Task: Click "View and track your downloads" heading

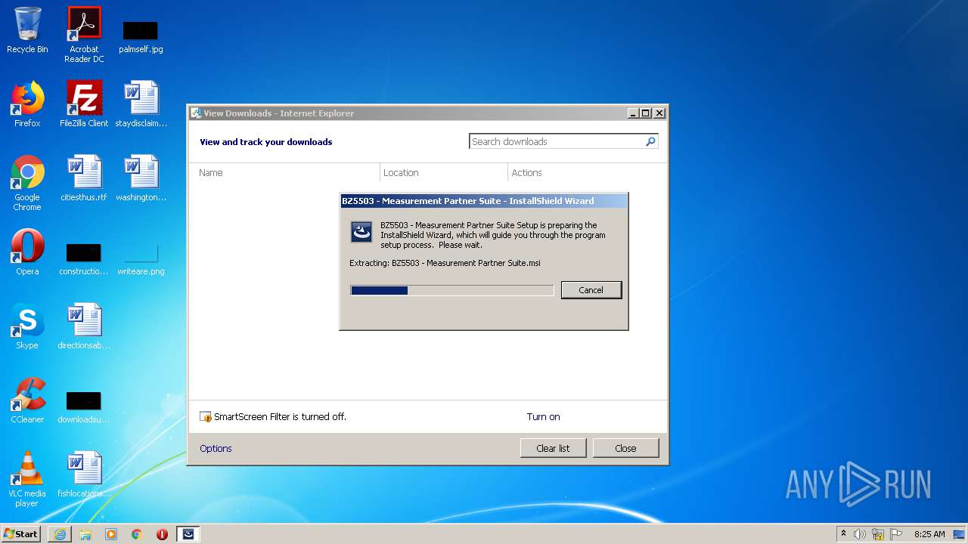Action: coord(266,142)
